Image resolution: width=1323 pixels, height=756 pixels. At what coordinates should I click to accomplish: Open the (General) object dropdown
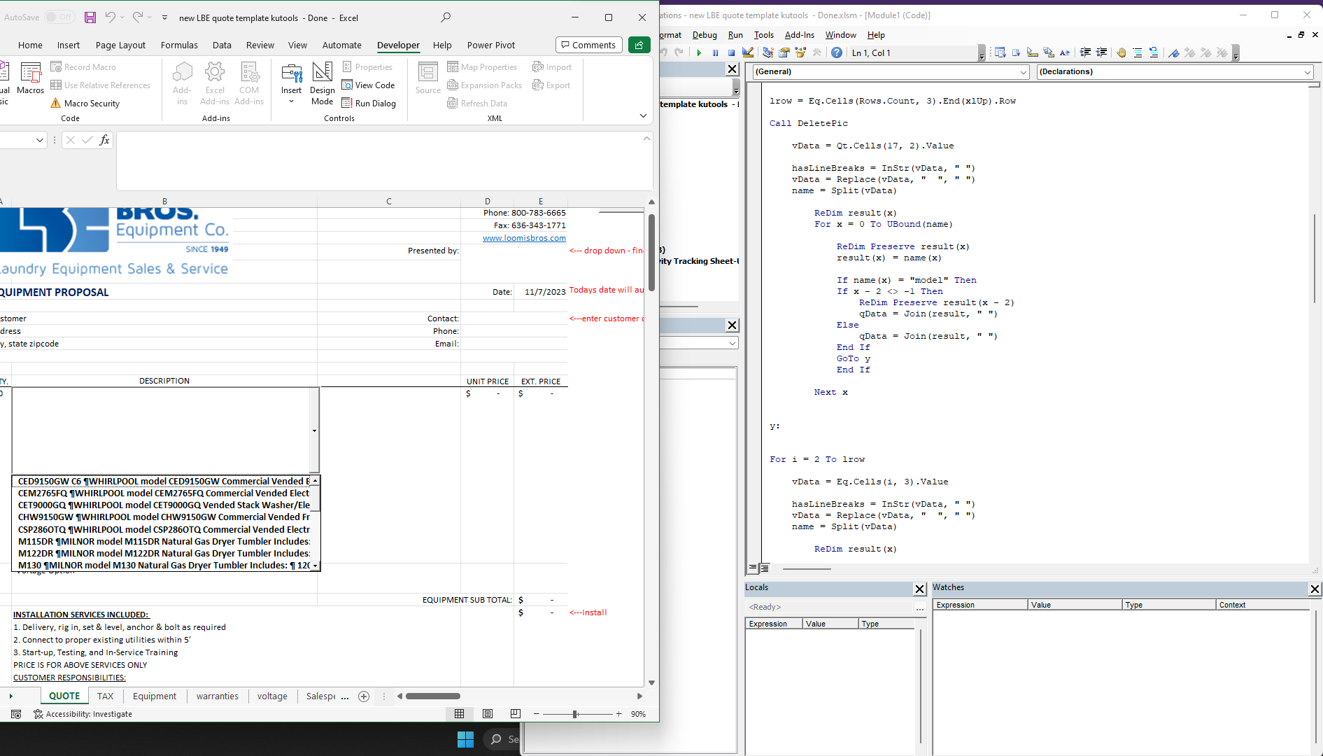[1023, 71]
